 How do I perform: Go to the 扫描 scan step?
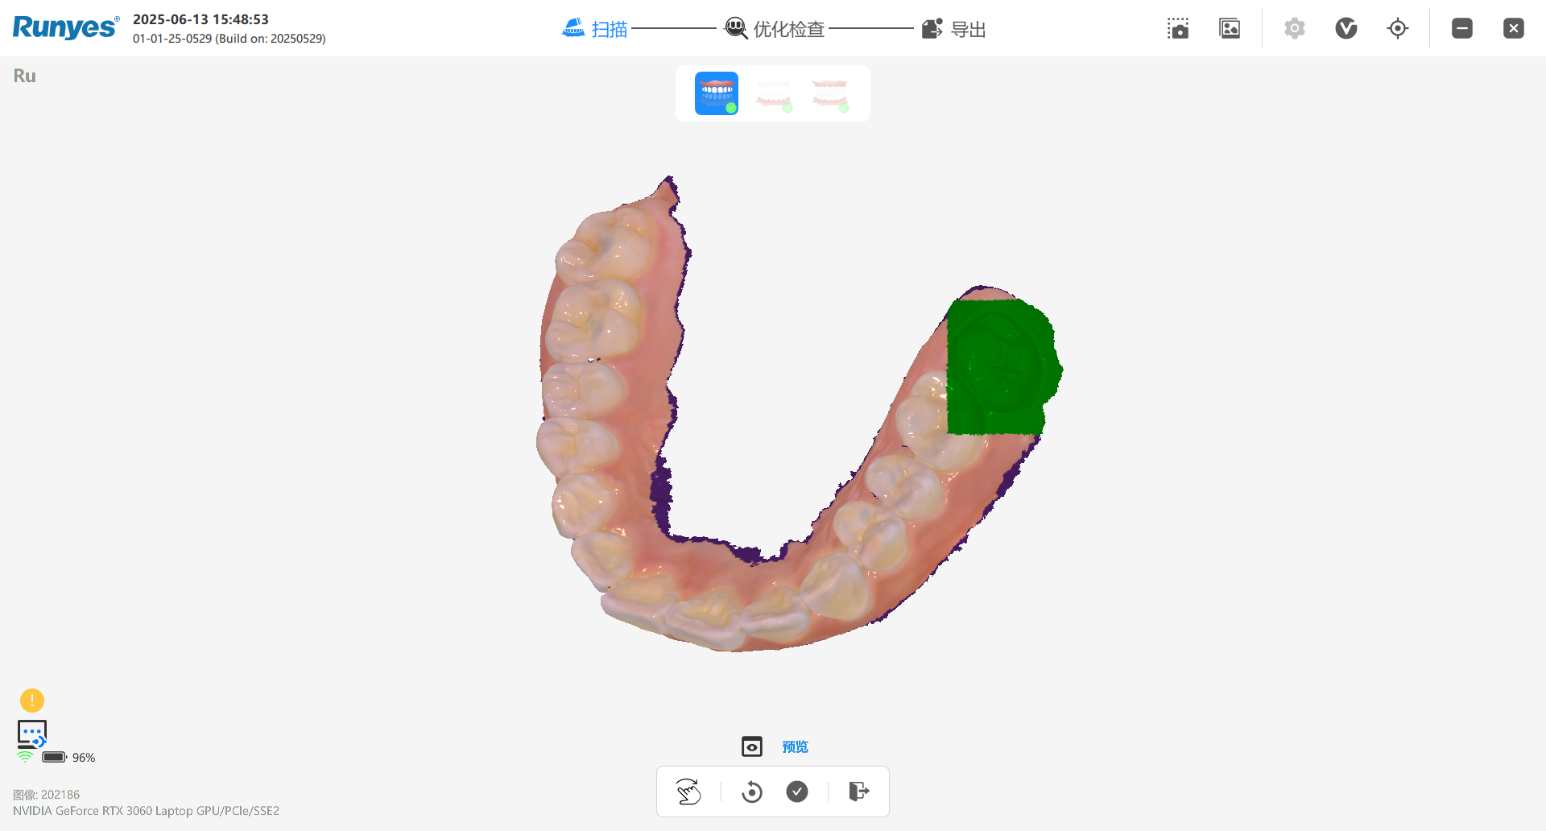pyautogui.click(x=595, y=29)
